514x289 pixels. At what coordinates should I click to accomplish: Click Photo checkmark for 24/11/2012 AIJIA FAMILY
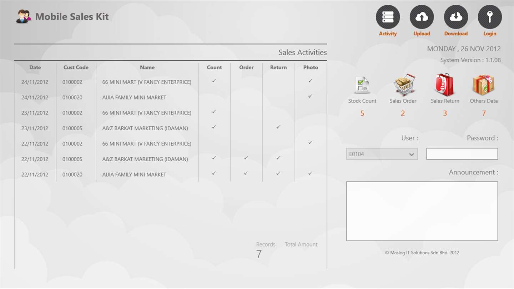[310, 96]
